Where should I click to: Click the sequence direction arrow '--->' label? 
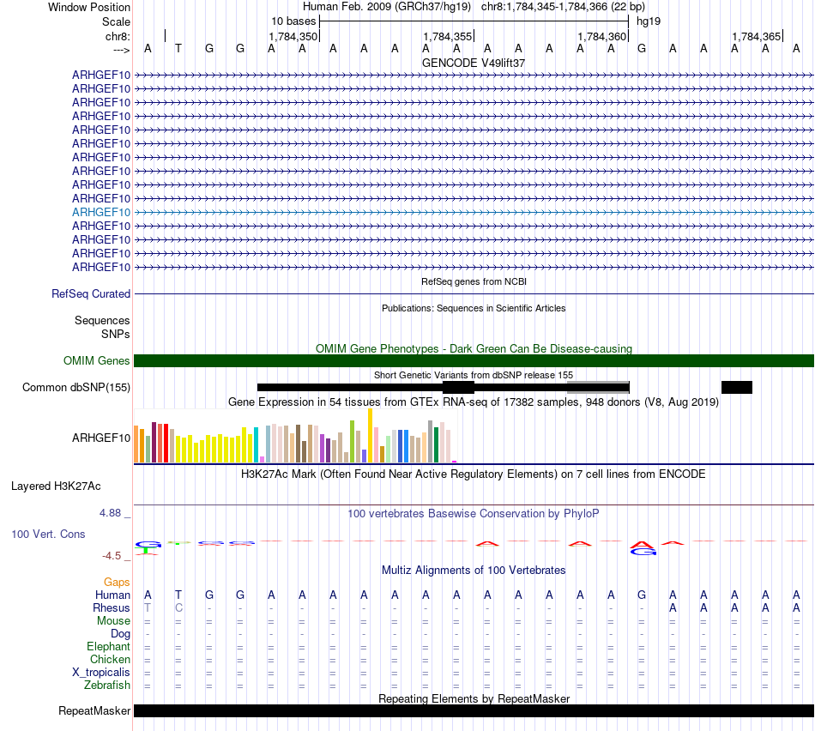coord(122,50)
